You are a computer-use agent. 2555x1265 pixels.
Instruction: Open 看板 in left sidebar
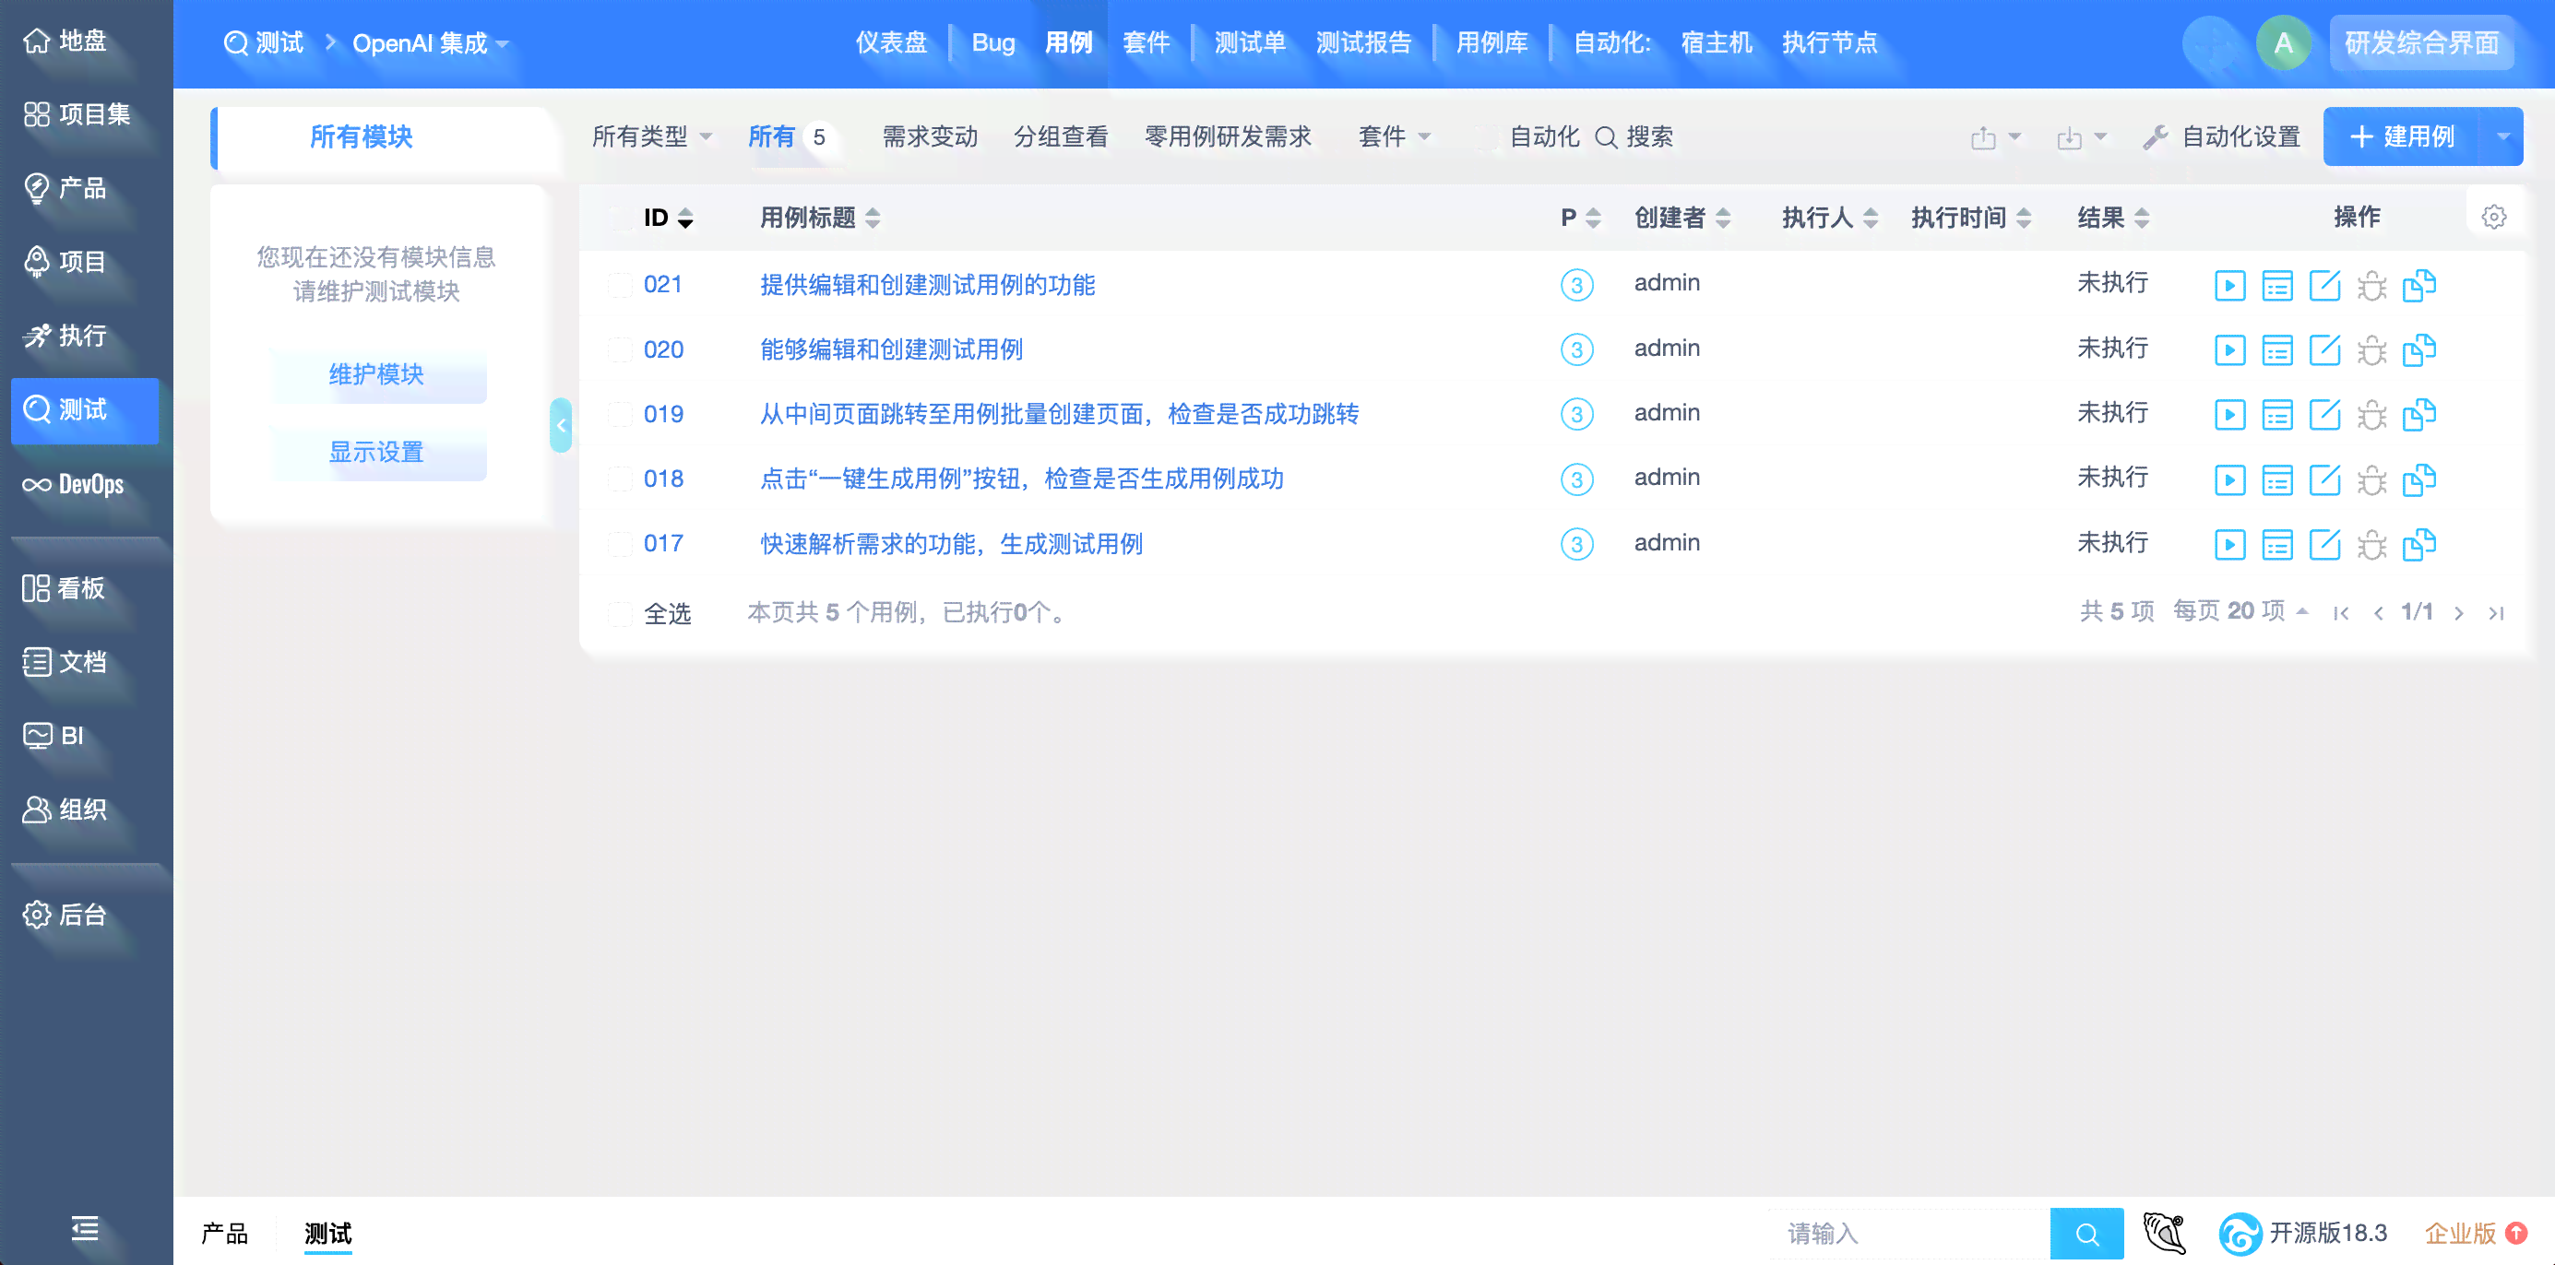point(64,588)
